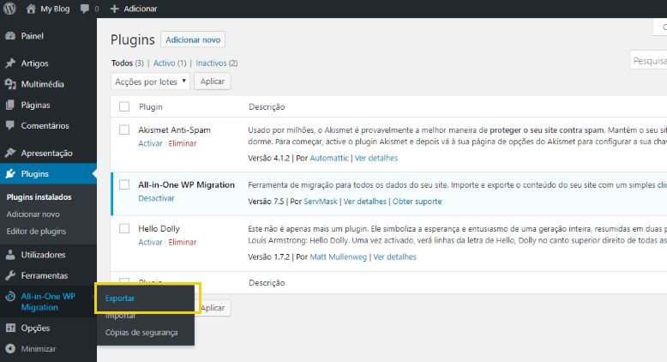Open the ServMask author link

coord(321,202)
